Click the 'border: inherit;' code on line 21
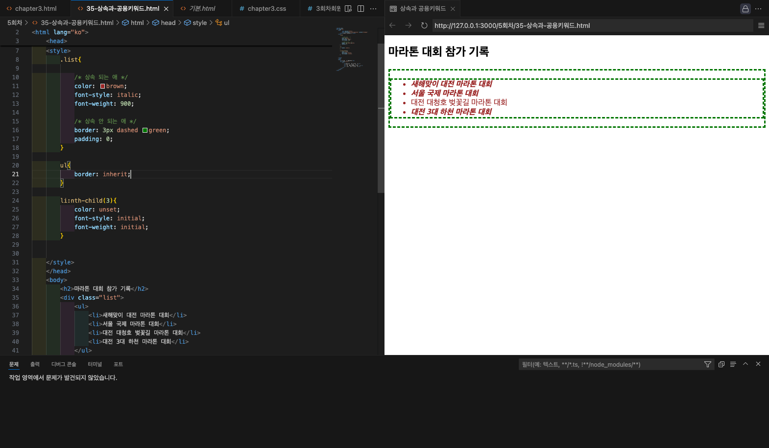The width and height of the screenshot is (769, 448). tap(102, 174)
